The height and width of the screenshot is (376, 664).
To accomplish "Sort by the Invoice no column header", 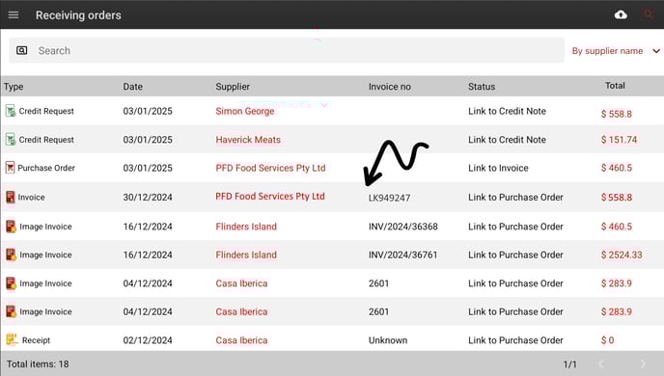I will tap(390, 87).
